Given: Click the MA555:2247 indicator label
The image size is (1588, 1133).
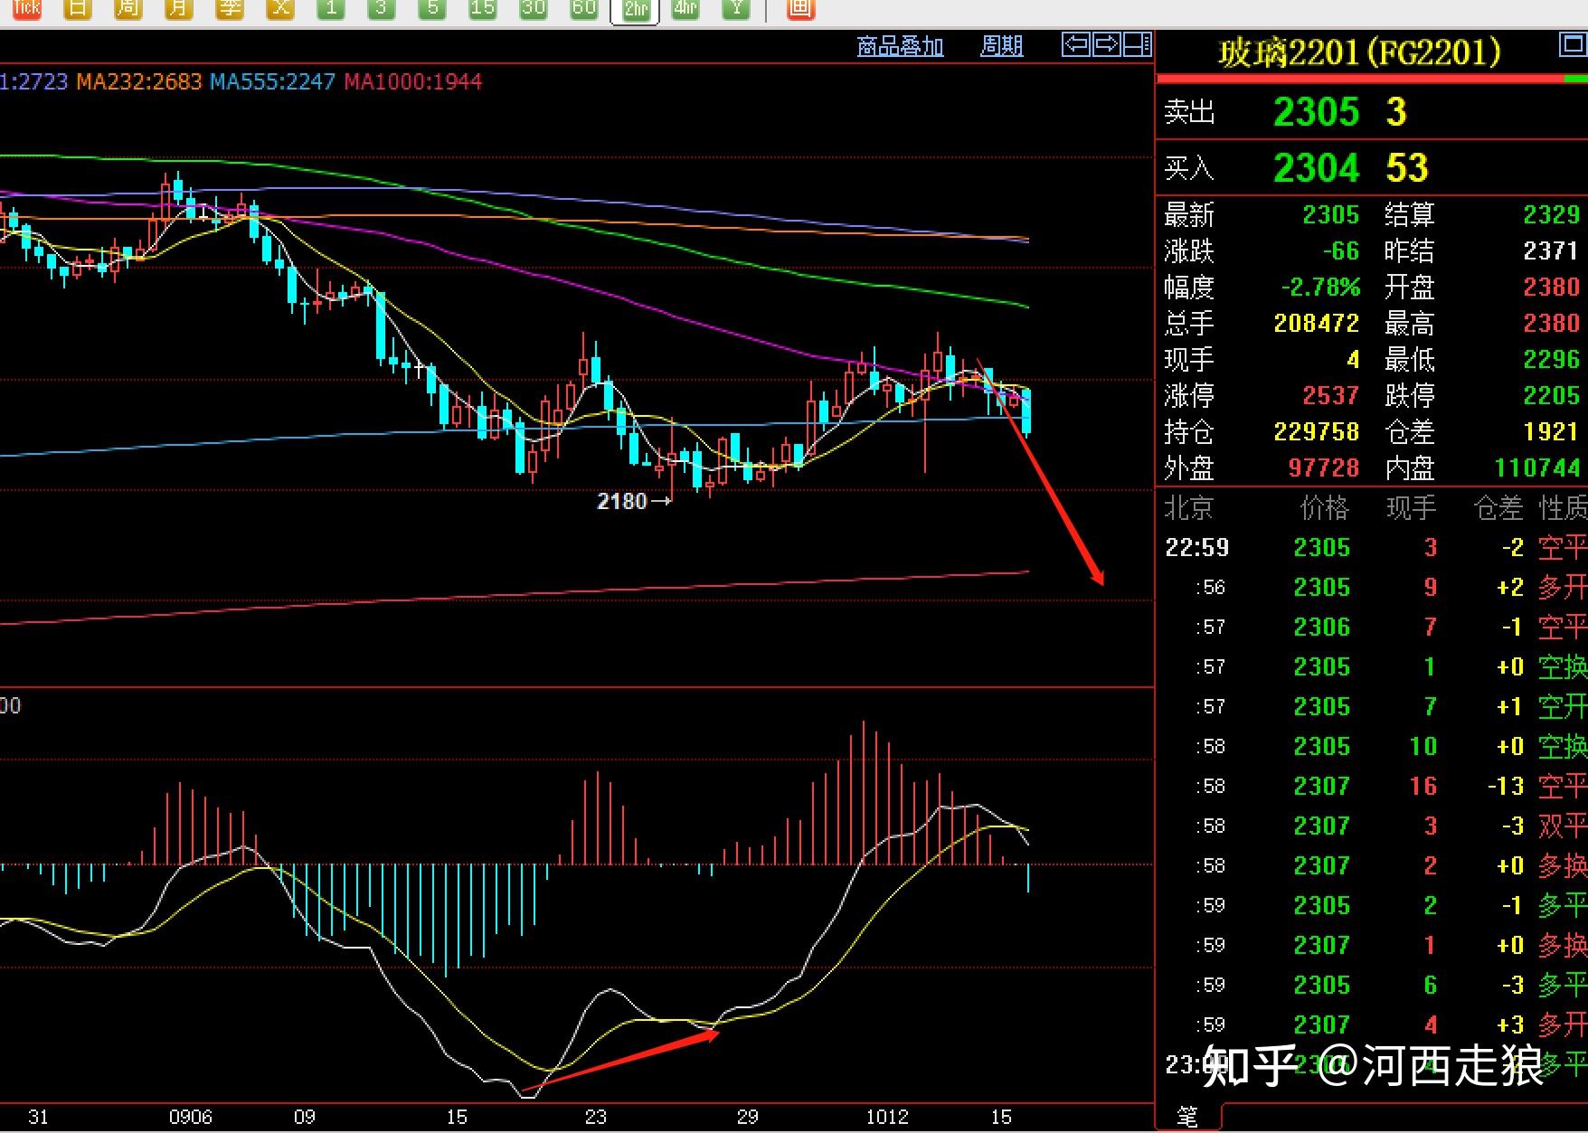Looking at the screenshot, I should tap(272, 82).
